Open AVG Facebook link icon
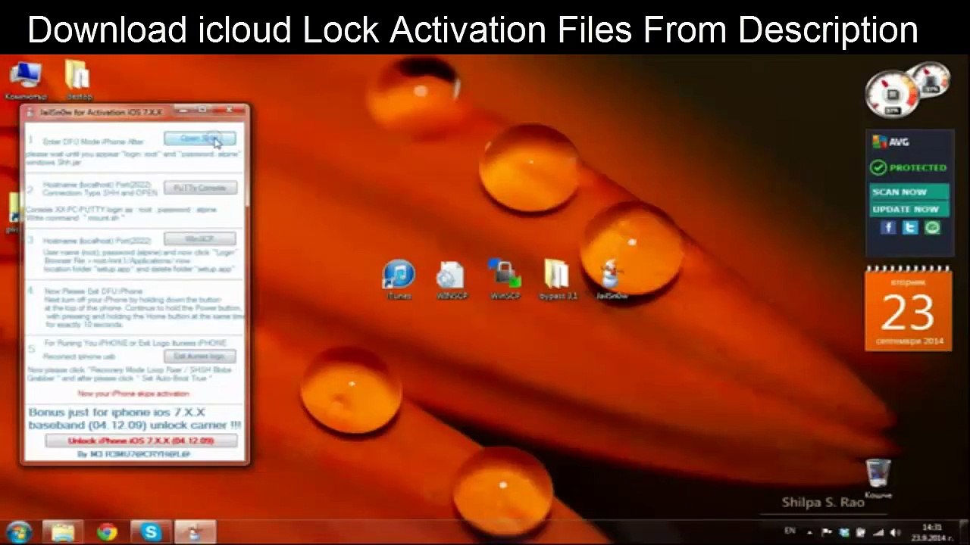This screenshot has height=545, width=970. pos(889,227)
